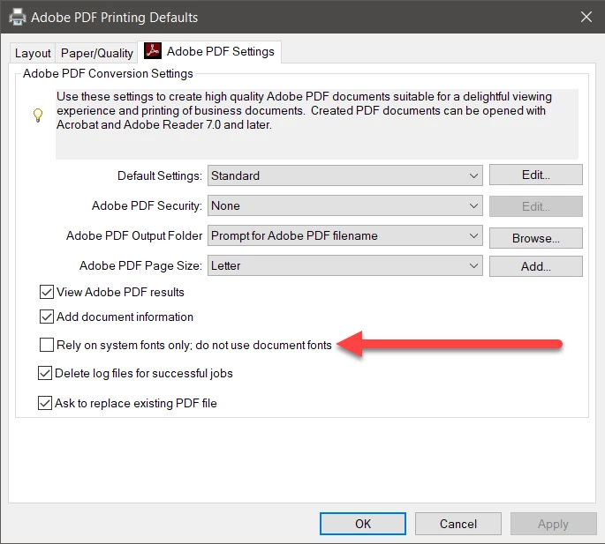Click the Cancel button

[458, 524]
